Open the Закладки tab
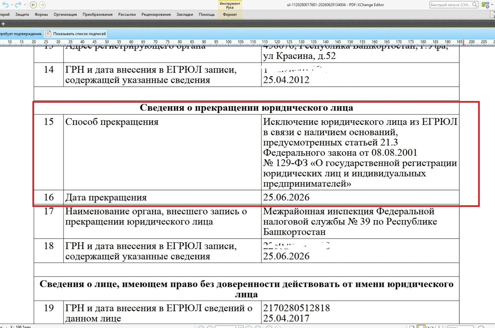 pyautogui.click(x=185, y=15)
